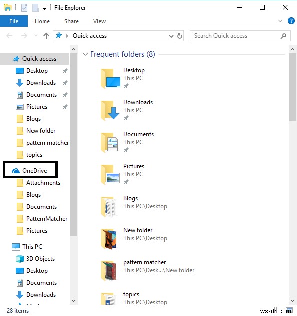This screenshot has height=316, width=297.
Task: Click the search magnifier icon
Action: click(283, 36)
